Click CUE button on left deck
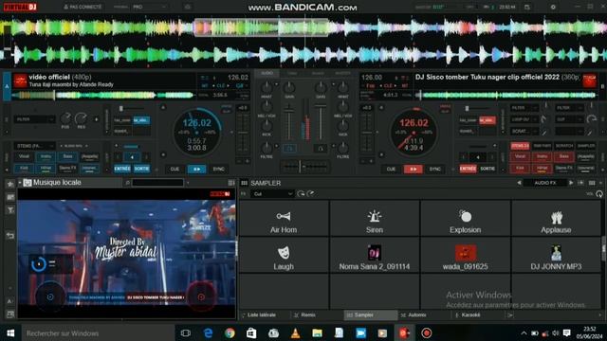607x341 pixels. coord(175,169)
